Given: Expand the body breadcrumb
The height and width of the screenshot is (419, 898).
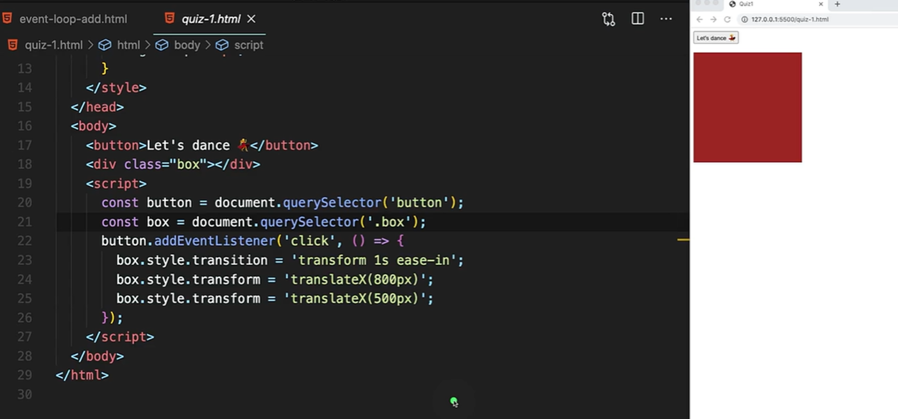Looking at the screenshot, I should (x=187, y=45).
